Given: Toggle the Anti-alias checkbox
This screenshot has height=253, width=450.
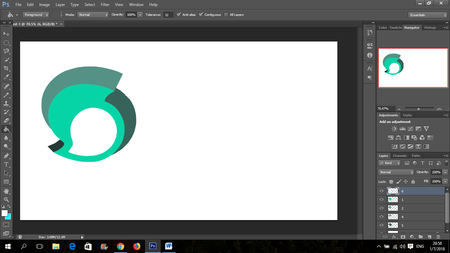Looking at the screenshot, I should point(179,14).
